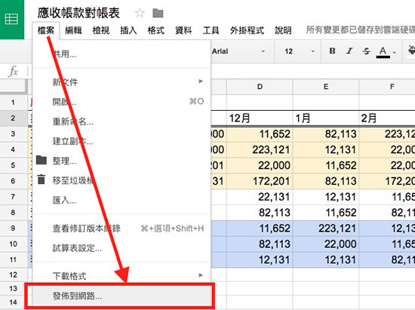Select column E header
Screen dimensions: 415x310
[326, 87]
